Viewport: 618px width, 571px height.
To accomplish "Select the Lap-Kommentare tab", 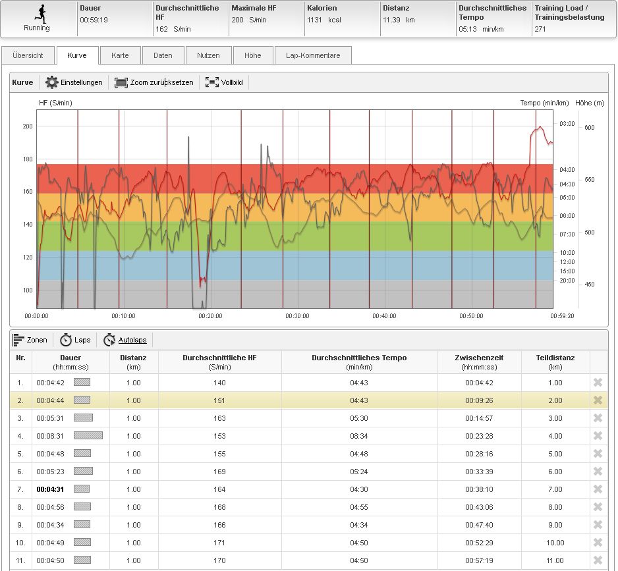I will click(313, 56).
